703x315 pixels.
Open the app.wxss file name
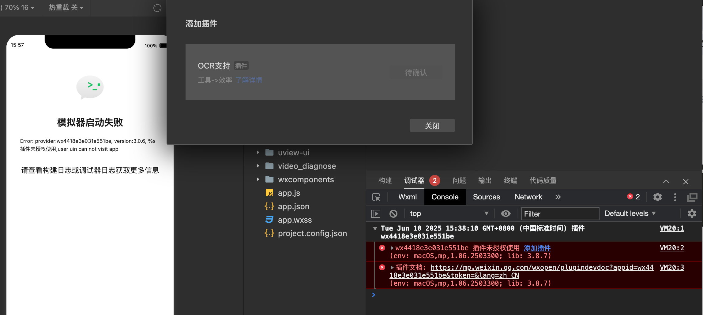(295, 220)
